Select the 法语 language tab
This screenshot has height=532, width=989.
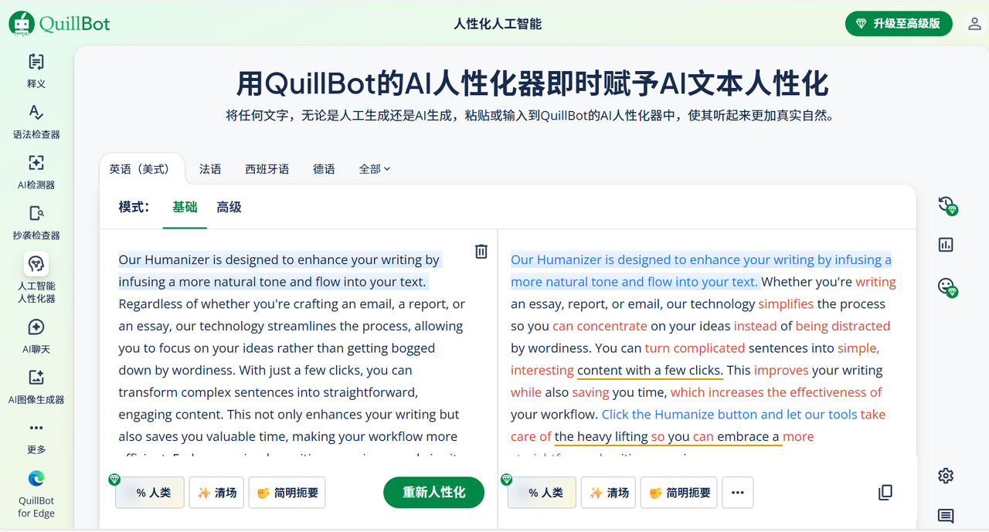pyautogui.click(x=210, y=168)
